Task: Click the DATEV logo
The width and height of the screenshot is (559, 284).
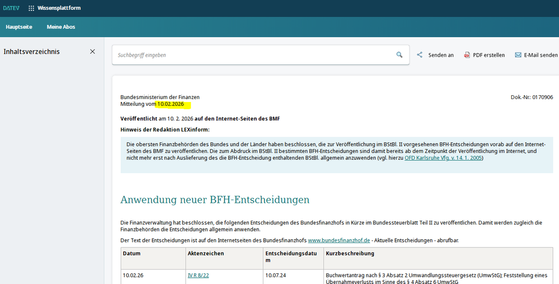Action: point(11,8)
